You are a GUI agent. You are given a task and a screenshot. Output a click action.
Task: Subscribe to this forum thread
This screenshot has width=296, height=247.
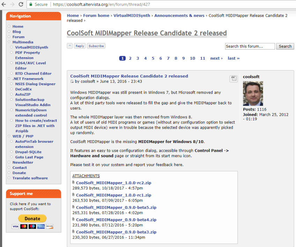tap(96, 46)
